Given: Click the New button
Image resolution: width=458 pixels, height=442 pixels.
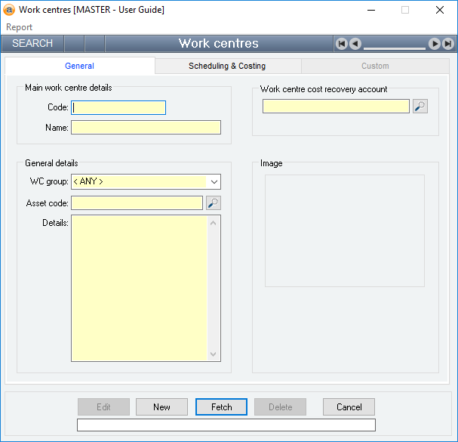Looking at the screenshot, I should point(161,407).
